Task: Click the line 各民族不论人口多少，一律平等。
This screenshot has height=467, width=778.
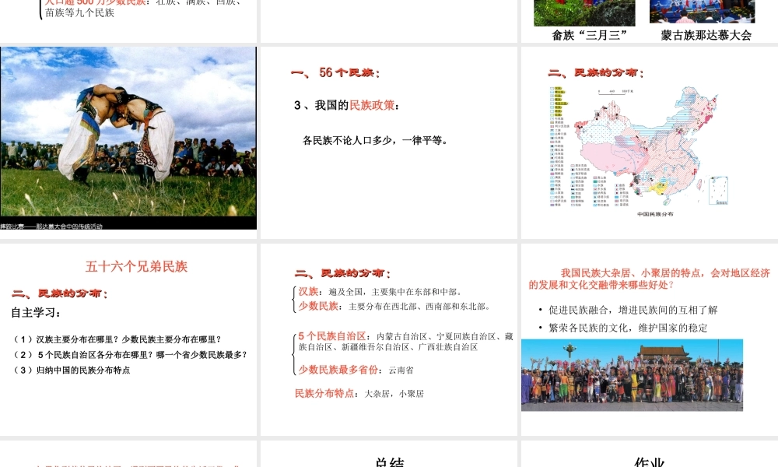Action: click(x=376, y=140)
